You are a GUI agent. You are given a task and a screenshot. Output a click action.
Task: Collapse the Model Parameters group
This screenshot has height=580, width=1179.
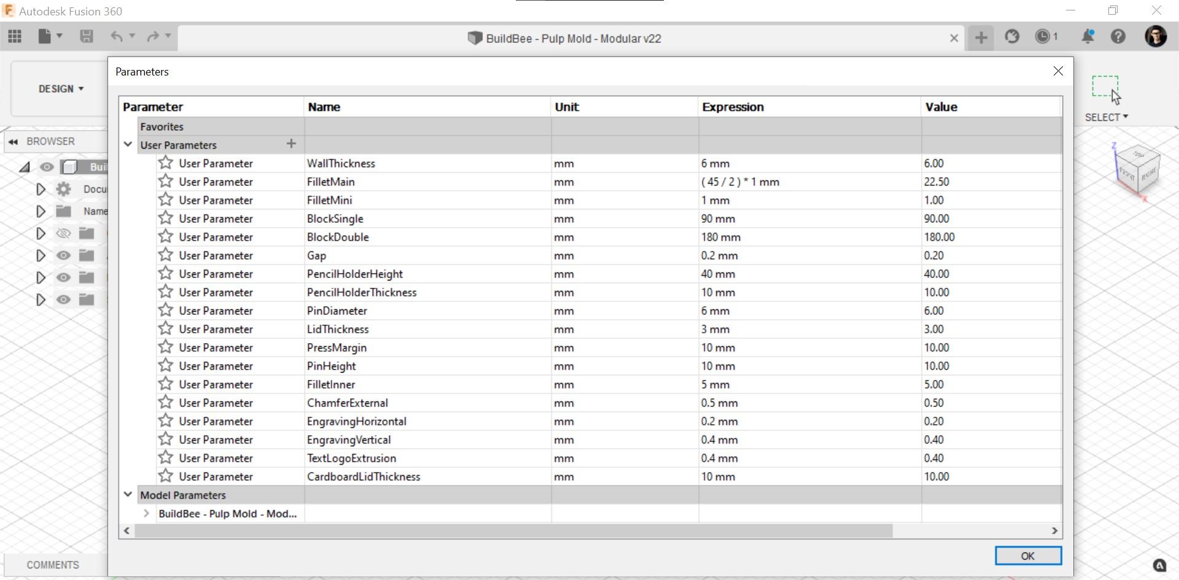click(x=128, y=494)
